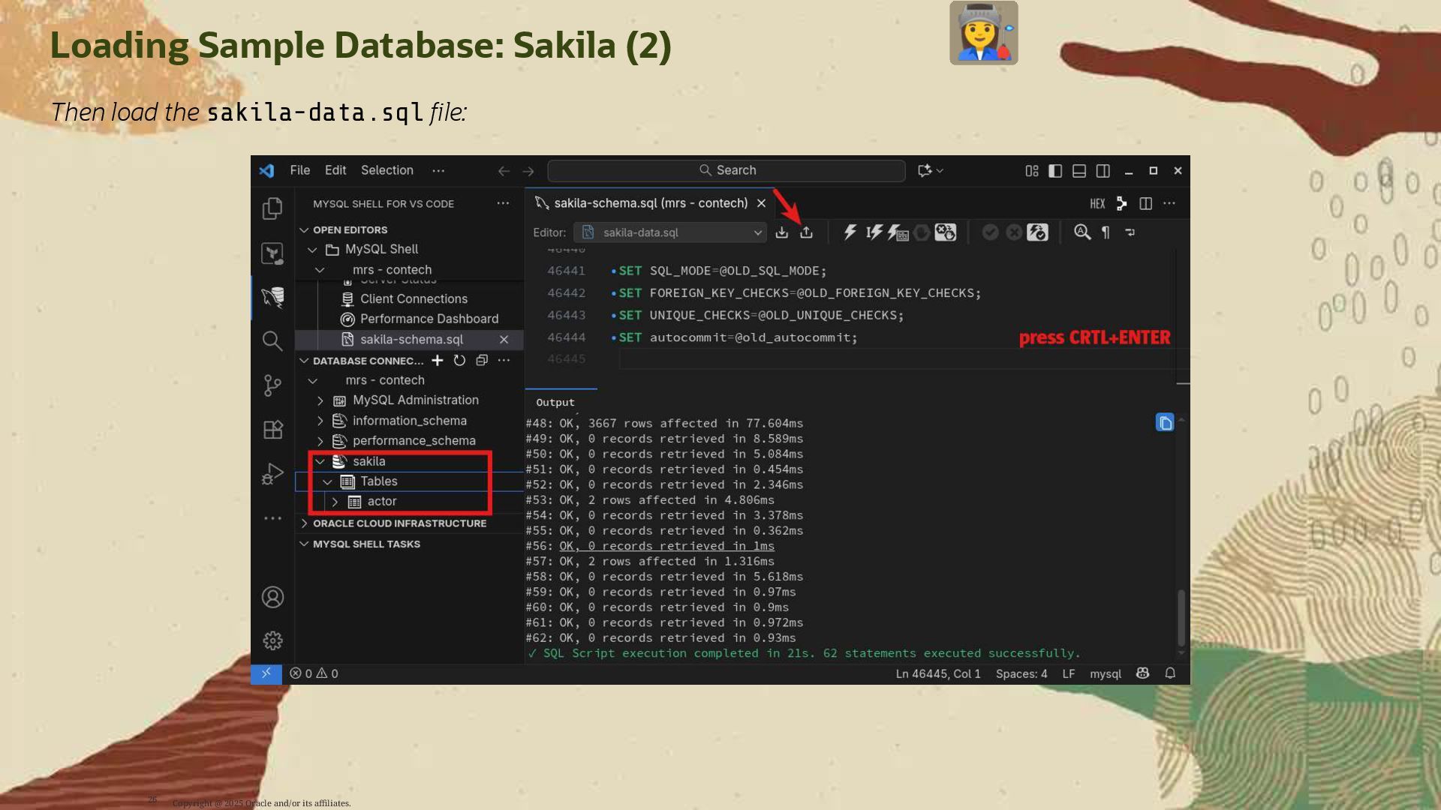The width and height of the screenshot is (1441, 810).
Task: Click the mysql language mode in status bar
Action: click(x=1105, y=673)
